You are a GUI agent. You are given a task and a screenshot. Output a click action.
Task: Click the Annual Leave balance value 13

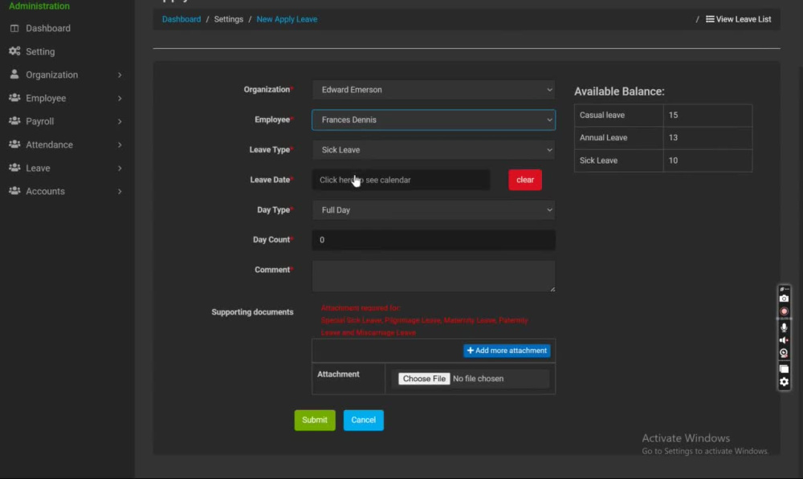[x=673, y=138]
